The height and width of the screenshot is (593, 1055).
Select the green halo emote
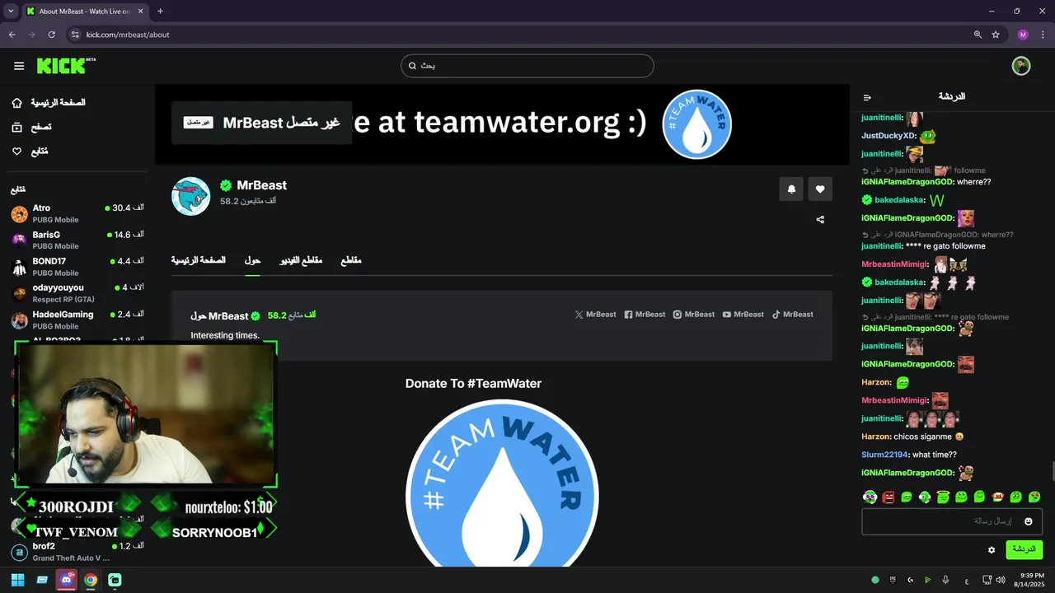click(943, 497)
